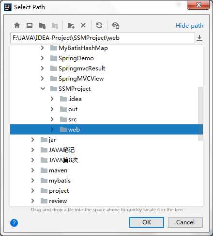Expand the mybatis folder chevron

[x=32, y=181]
